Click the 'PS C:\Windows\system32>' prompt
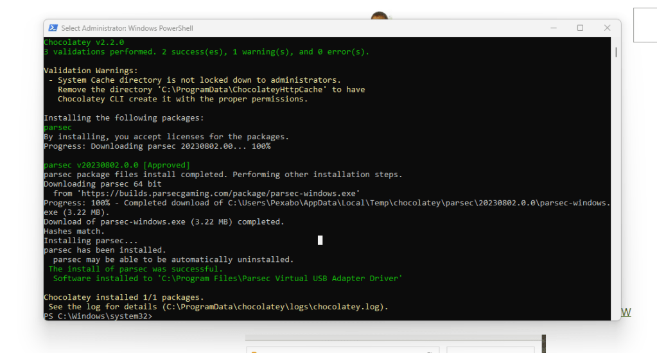 click(98, 316)
